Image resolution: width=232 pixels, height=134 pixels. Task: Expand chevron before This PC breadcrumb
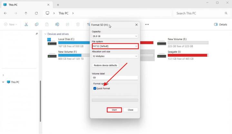[54, 13]
